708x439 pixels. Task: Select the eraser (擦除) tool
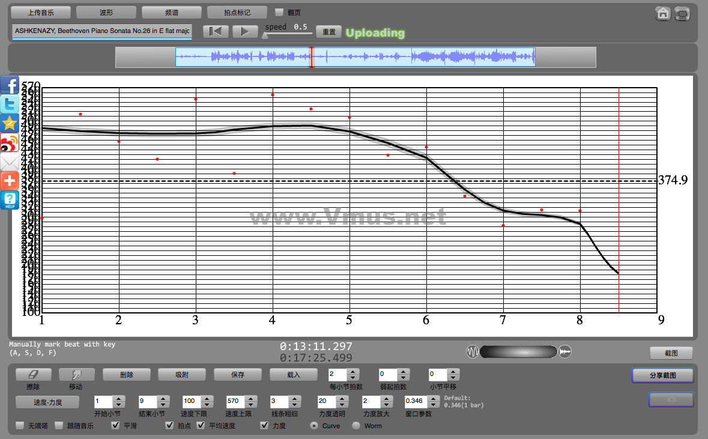[x=34, y=375]
